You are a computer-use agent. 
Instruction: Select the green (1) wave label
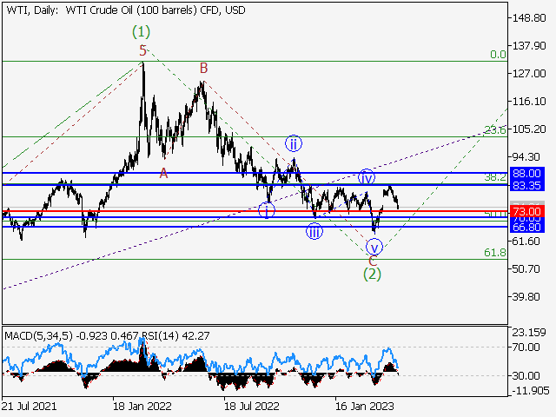click(x=142, y=31)
